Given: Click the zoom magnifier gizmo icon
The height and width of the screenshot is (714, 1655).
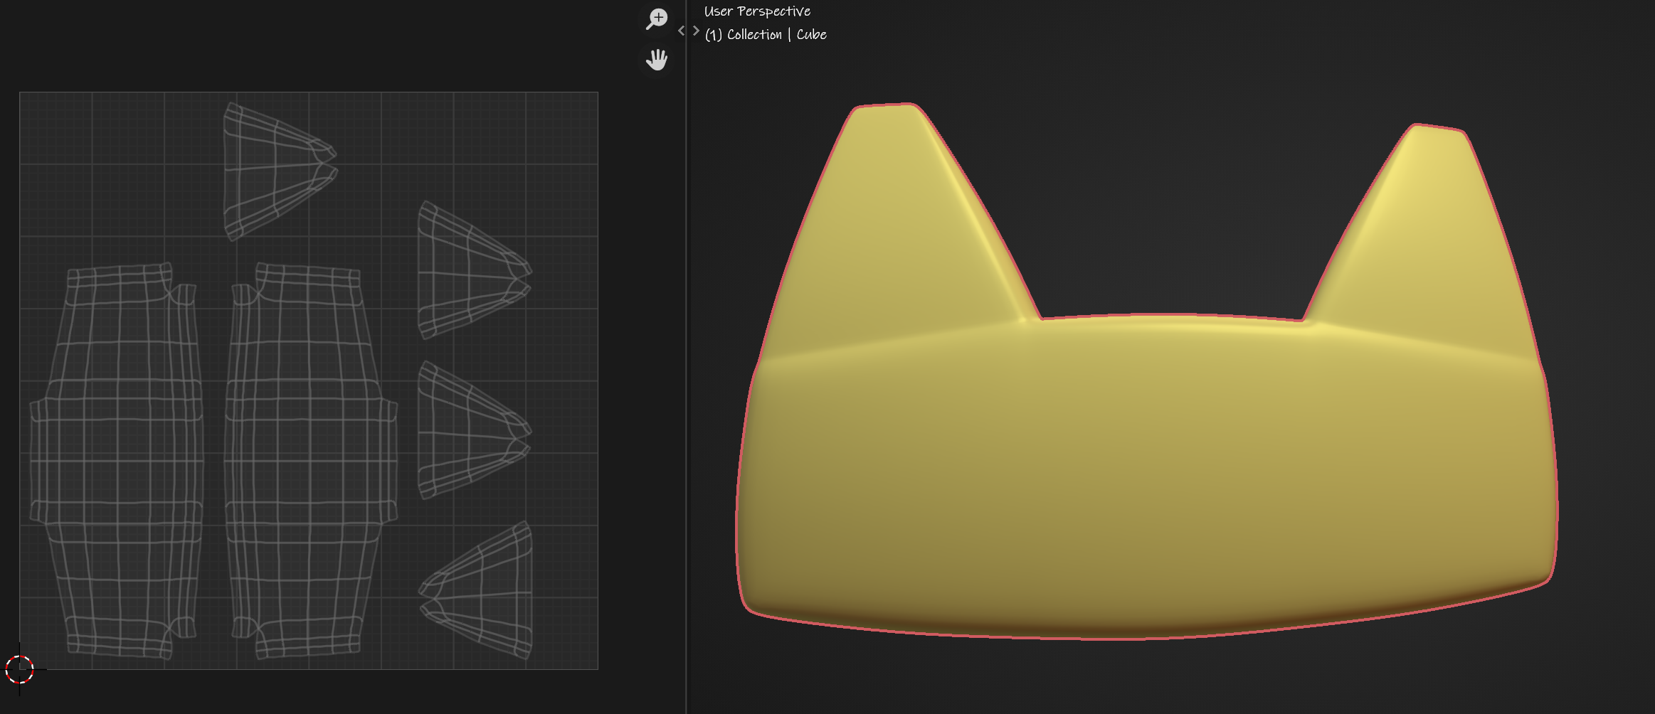Looking at the screenshot, I should point(656,19).
